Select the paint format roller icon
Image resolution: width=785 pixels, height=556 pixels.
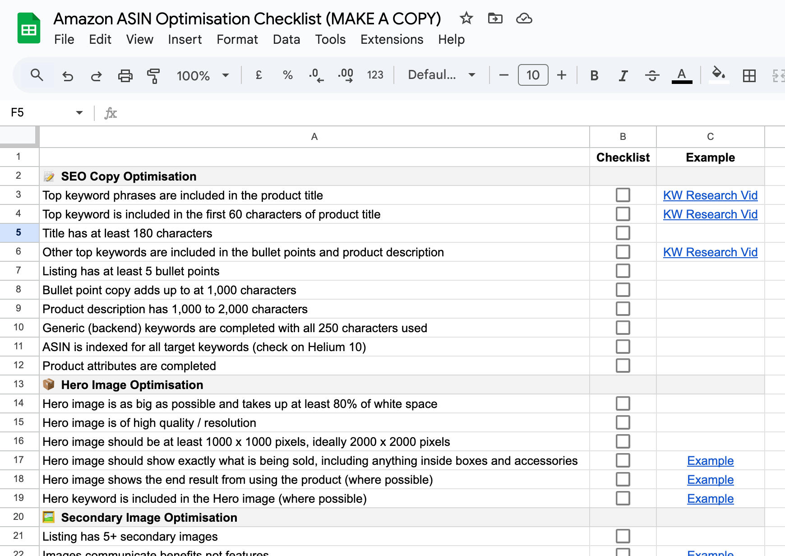[153, 75]
